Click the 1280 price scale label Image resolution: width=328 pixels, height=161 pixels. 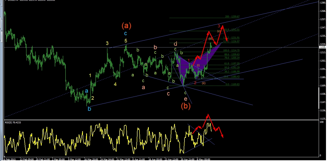click(322, 3)
